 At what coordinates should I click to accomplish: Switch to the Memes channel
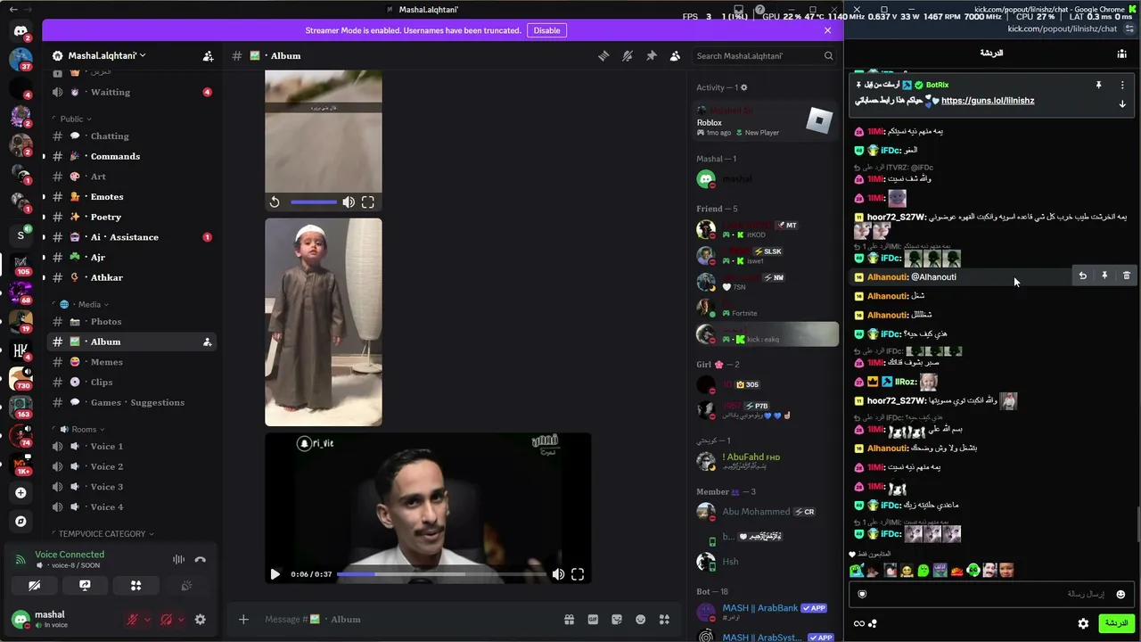tap(130, 362)
